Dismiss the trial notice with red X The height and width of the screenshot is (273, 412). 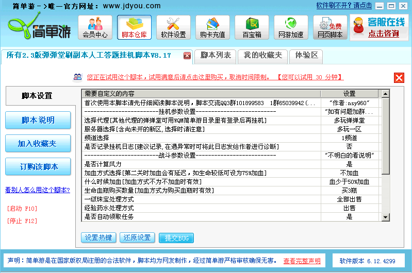(399, 78)
